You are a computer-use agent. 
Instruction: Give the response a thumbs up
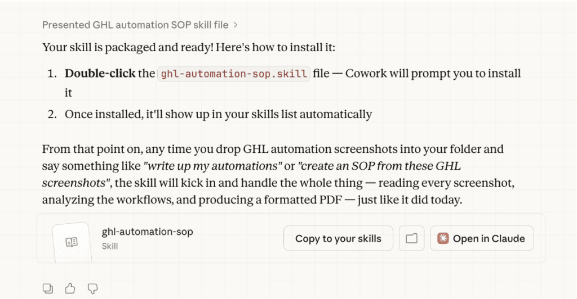(70, 288)
